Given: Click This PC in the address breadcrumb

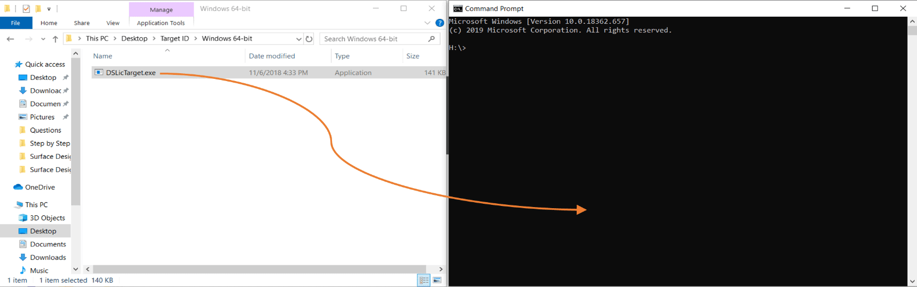Looking at the screenshot, I should click(97, 38).
